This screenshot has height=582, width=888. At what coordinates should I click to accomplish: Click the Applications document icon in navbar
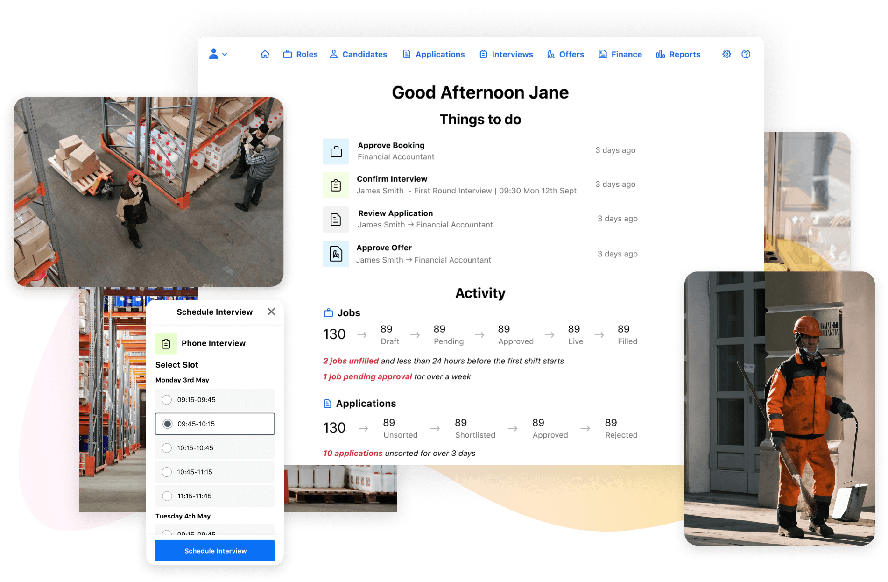(x=407, y=54)
